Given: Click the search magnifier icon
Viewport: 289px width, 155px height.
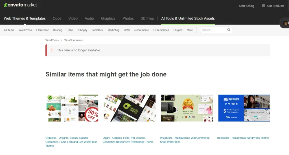Looking at the screenshot, I should tap(229, 30).
